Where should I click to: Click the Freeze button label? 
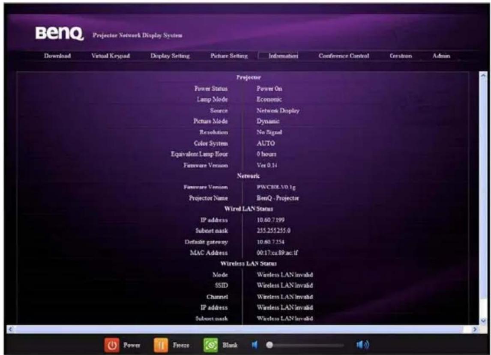click(x=181, y=345)
